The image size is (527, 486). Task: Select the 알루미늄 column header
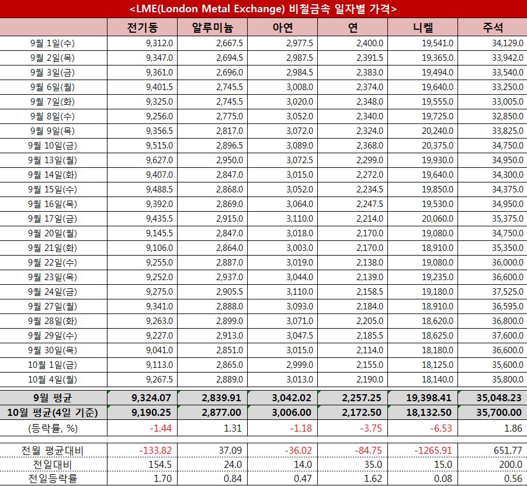pyautogui.click(x=213, y=27)
